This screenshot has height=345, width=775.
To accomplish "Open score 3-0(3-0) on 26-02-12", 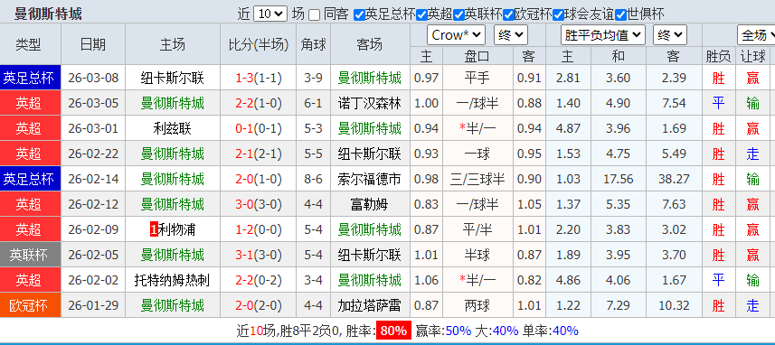I will 259,204.
